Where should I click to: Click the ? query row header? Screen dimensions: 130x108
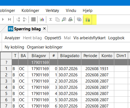(x=6, y=62)
